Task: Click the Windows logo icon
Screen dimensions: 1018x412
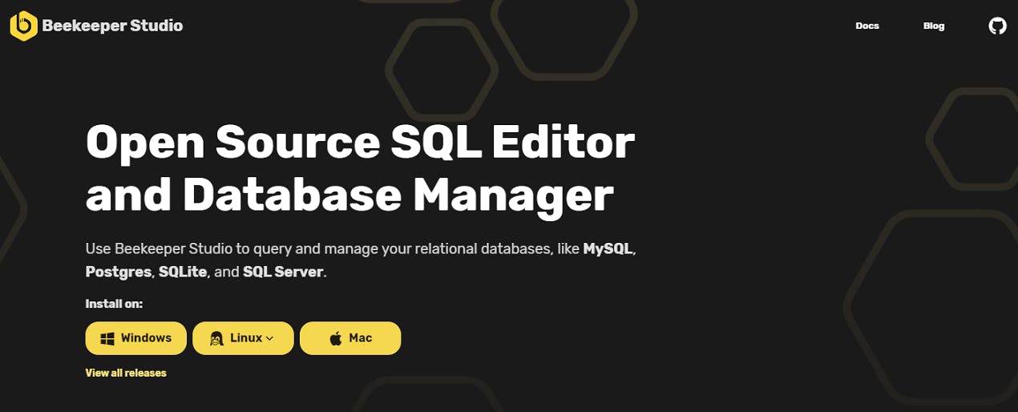Action: (107, 338)
